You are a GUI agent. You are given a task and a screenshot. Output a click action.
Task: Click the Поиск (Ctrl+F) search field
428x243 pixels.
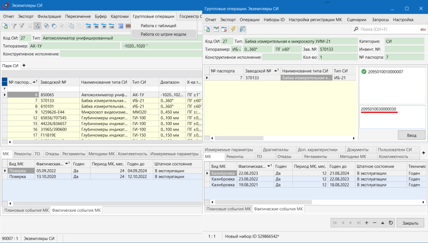tap(389, 29)
